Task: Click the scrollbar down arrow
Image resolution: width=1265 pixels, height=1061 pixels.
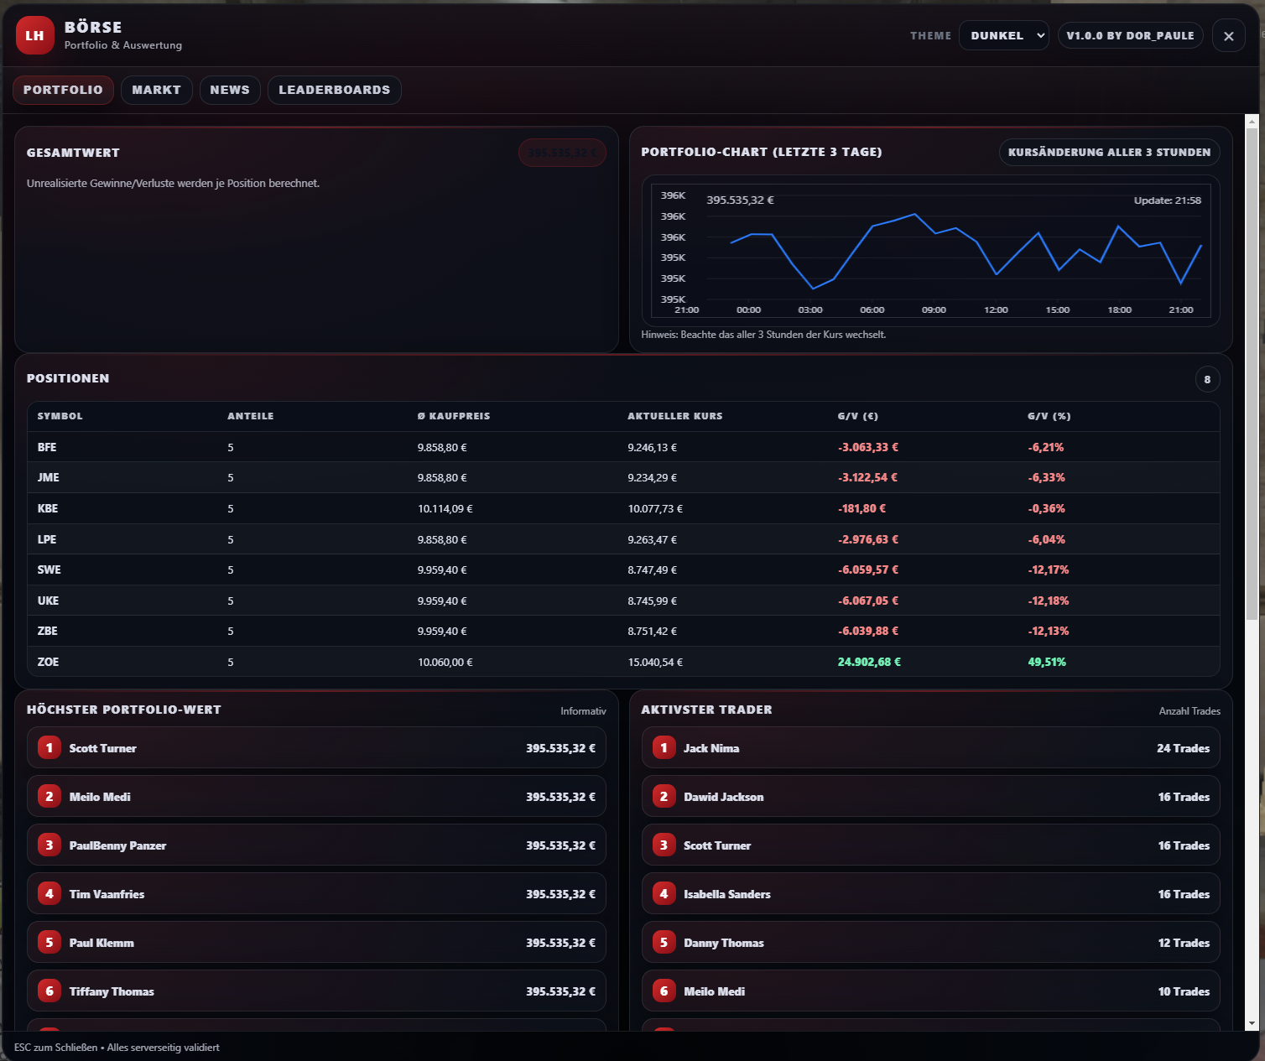Action: click(1252, 1024)
